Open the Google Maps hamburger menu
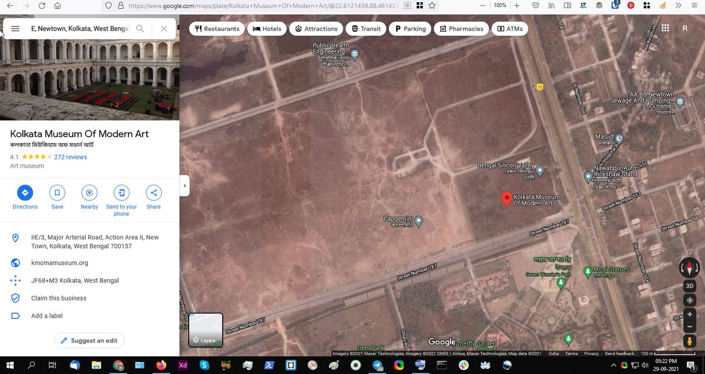705x374 pixels. [16, 28]
